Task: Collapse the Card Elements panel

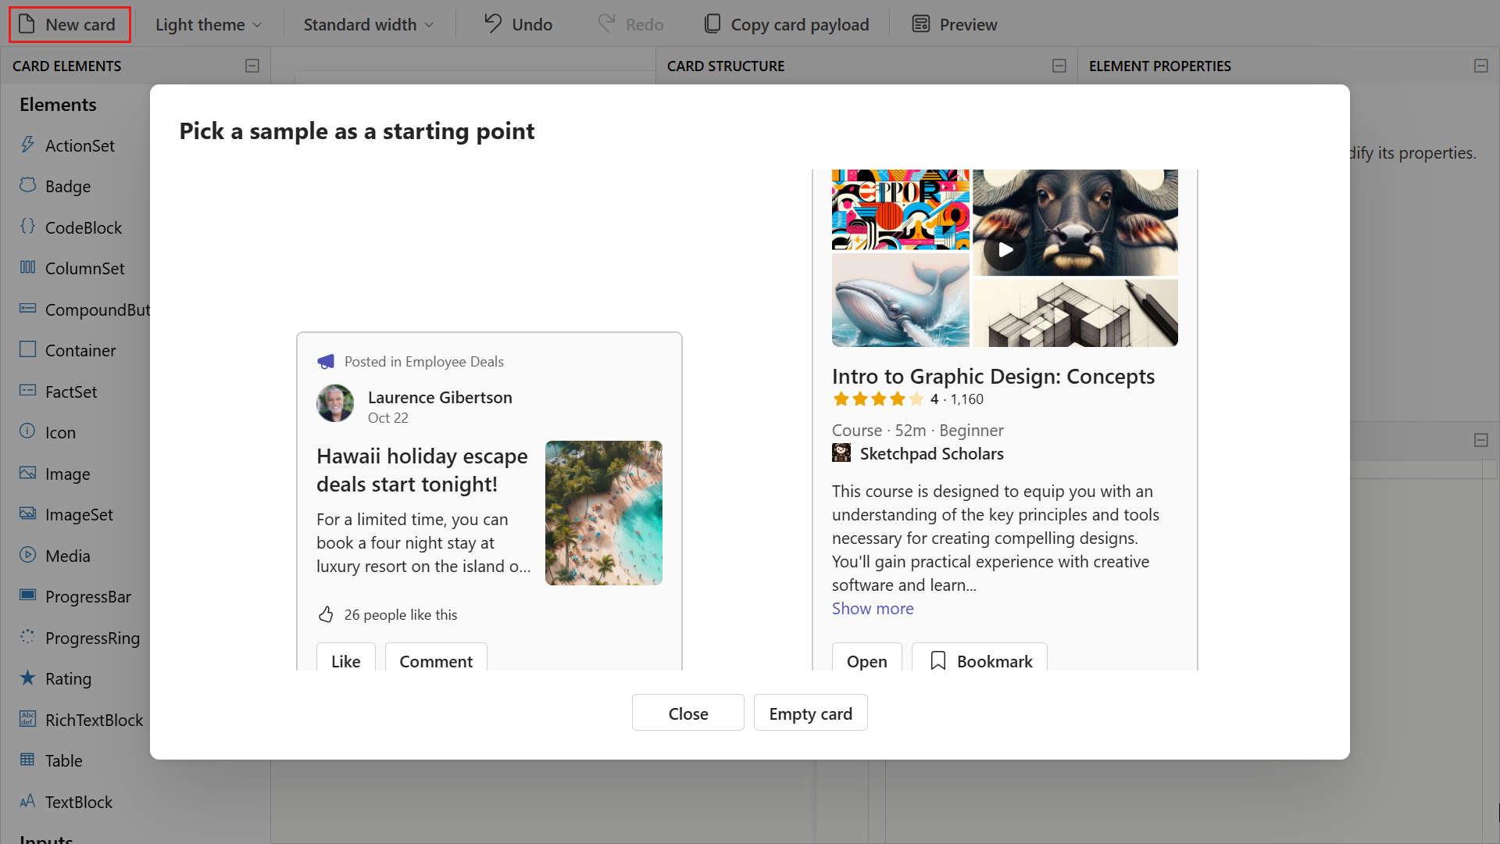Action: pos(252,66)
